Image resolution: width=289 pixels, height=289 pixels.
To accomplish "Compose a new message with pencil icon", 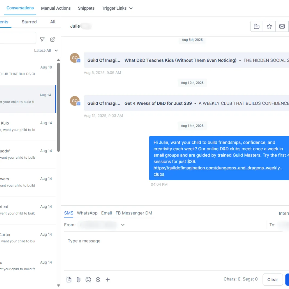I will [x=52, y=39].
